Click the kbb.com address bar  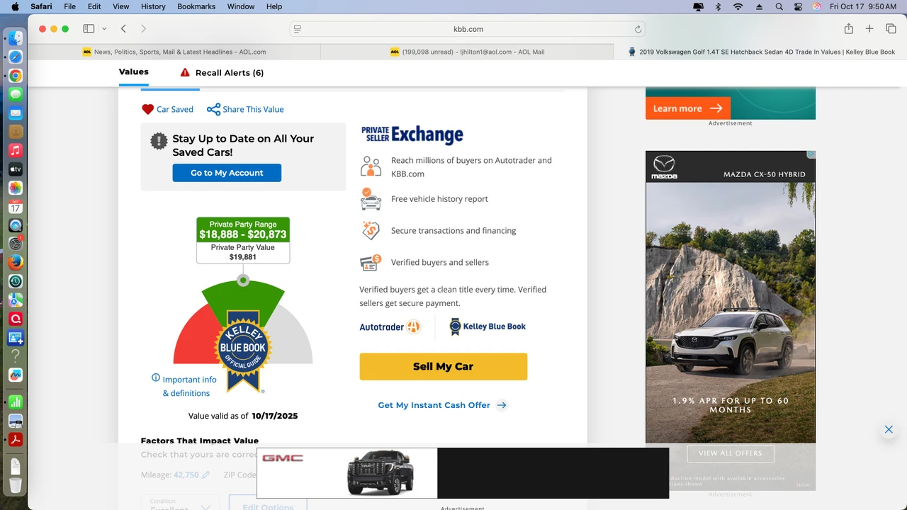pos(468,29)
